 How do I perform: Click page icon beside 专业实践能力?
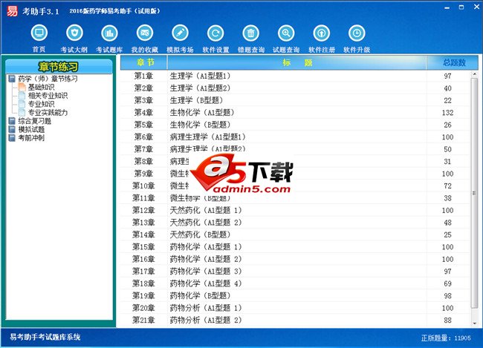22,112
